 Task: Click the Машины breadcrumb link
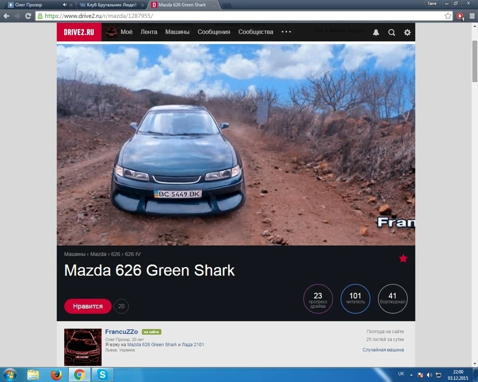click(x=75, y=254)
